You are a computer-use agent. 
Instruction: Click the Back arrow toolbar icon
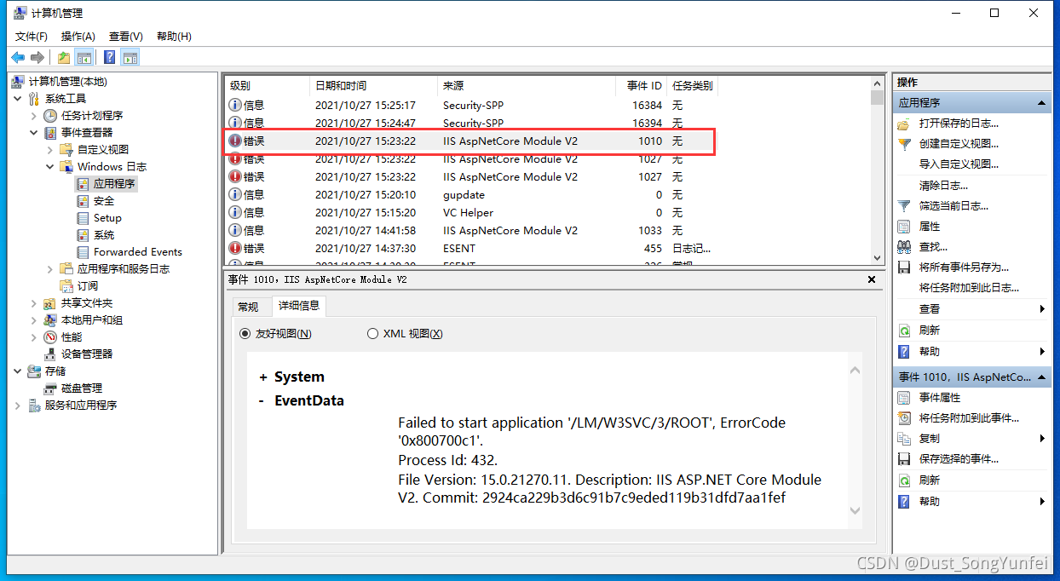tap(18, 58)
